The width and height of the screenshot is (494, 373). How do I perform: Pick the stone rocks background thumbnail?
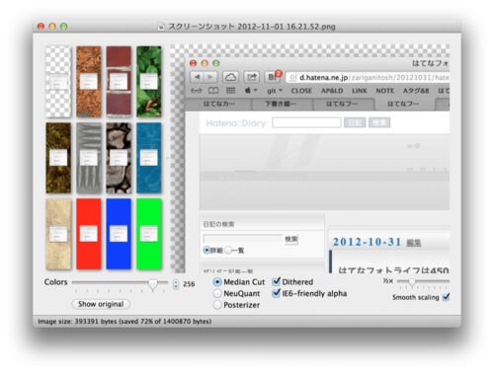[119, 158]
